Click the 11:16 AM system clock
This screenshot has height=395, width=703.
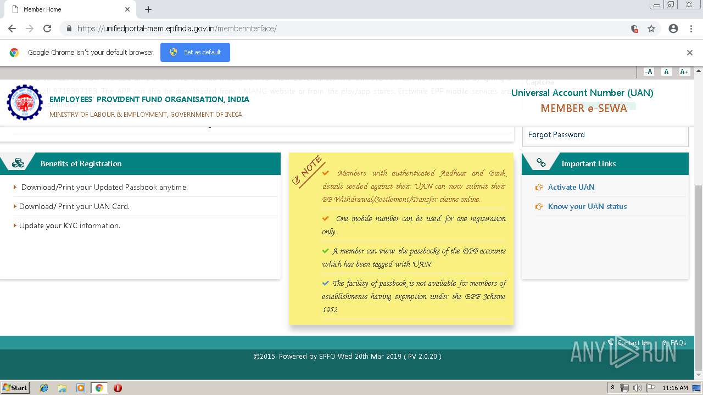675,388
